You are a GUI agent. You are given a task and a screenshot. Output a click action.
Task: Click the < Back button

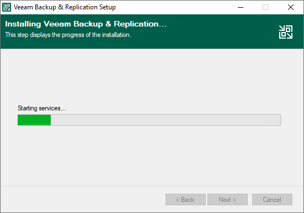click(185, 199)
